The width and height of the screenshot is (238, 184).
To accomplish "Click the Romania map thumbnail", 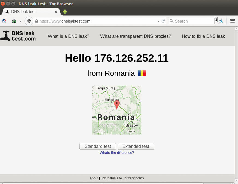I will pos(117,110).
